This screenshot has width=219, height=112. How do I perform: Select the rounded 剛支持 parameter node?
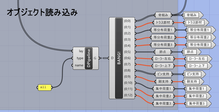point(163,81)
